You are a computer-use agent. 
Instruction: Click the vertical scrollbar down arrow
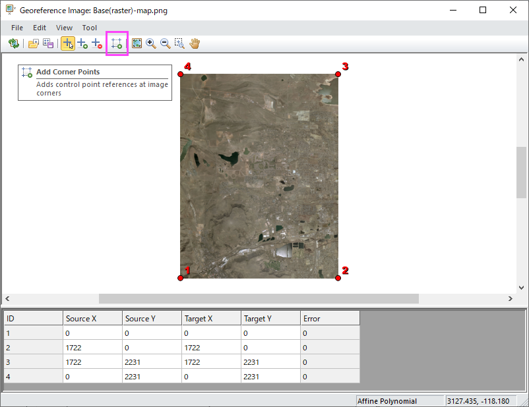521,288
